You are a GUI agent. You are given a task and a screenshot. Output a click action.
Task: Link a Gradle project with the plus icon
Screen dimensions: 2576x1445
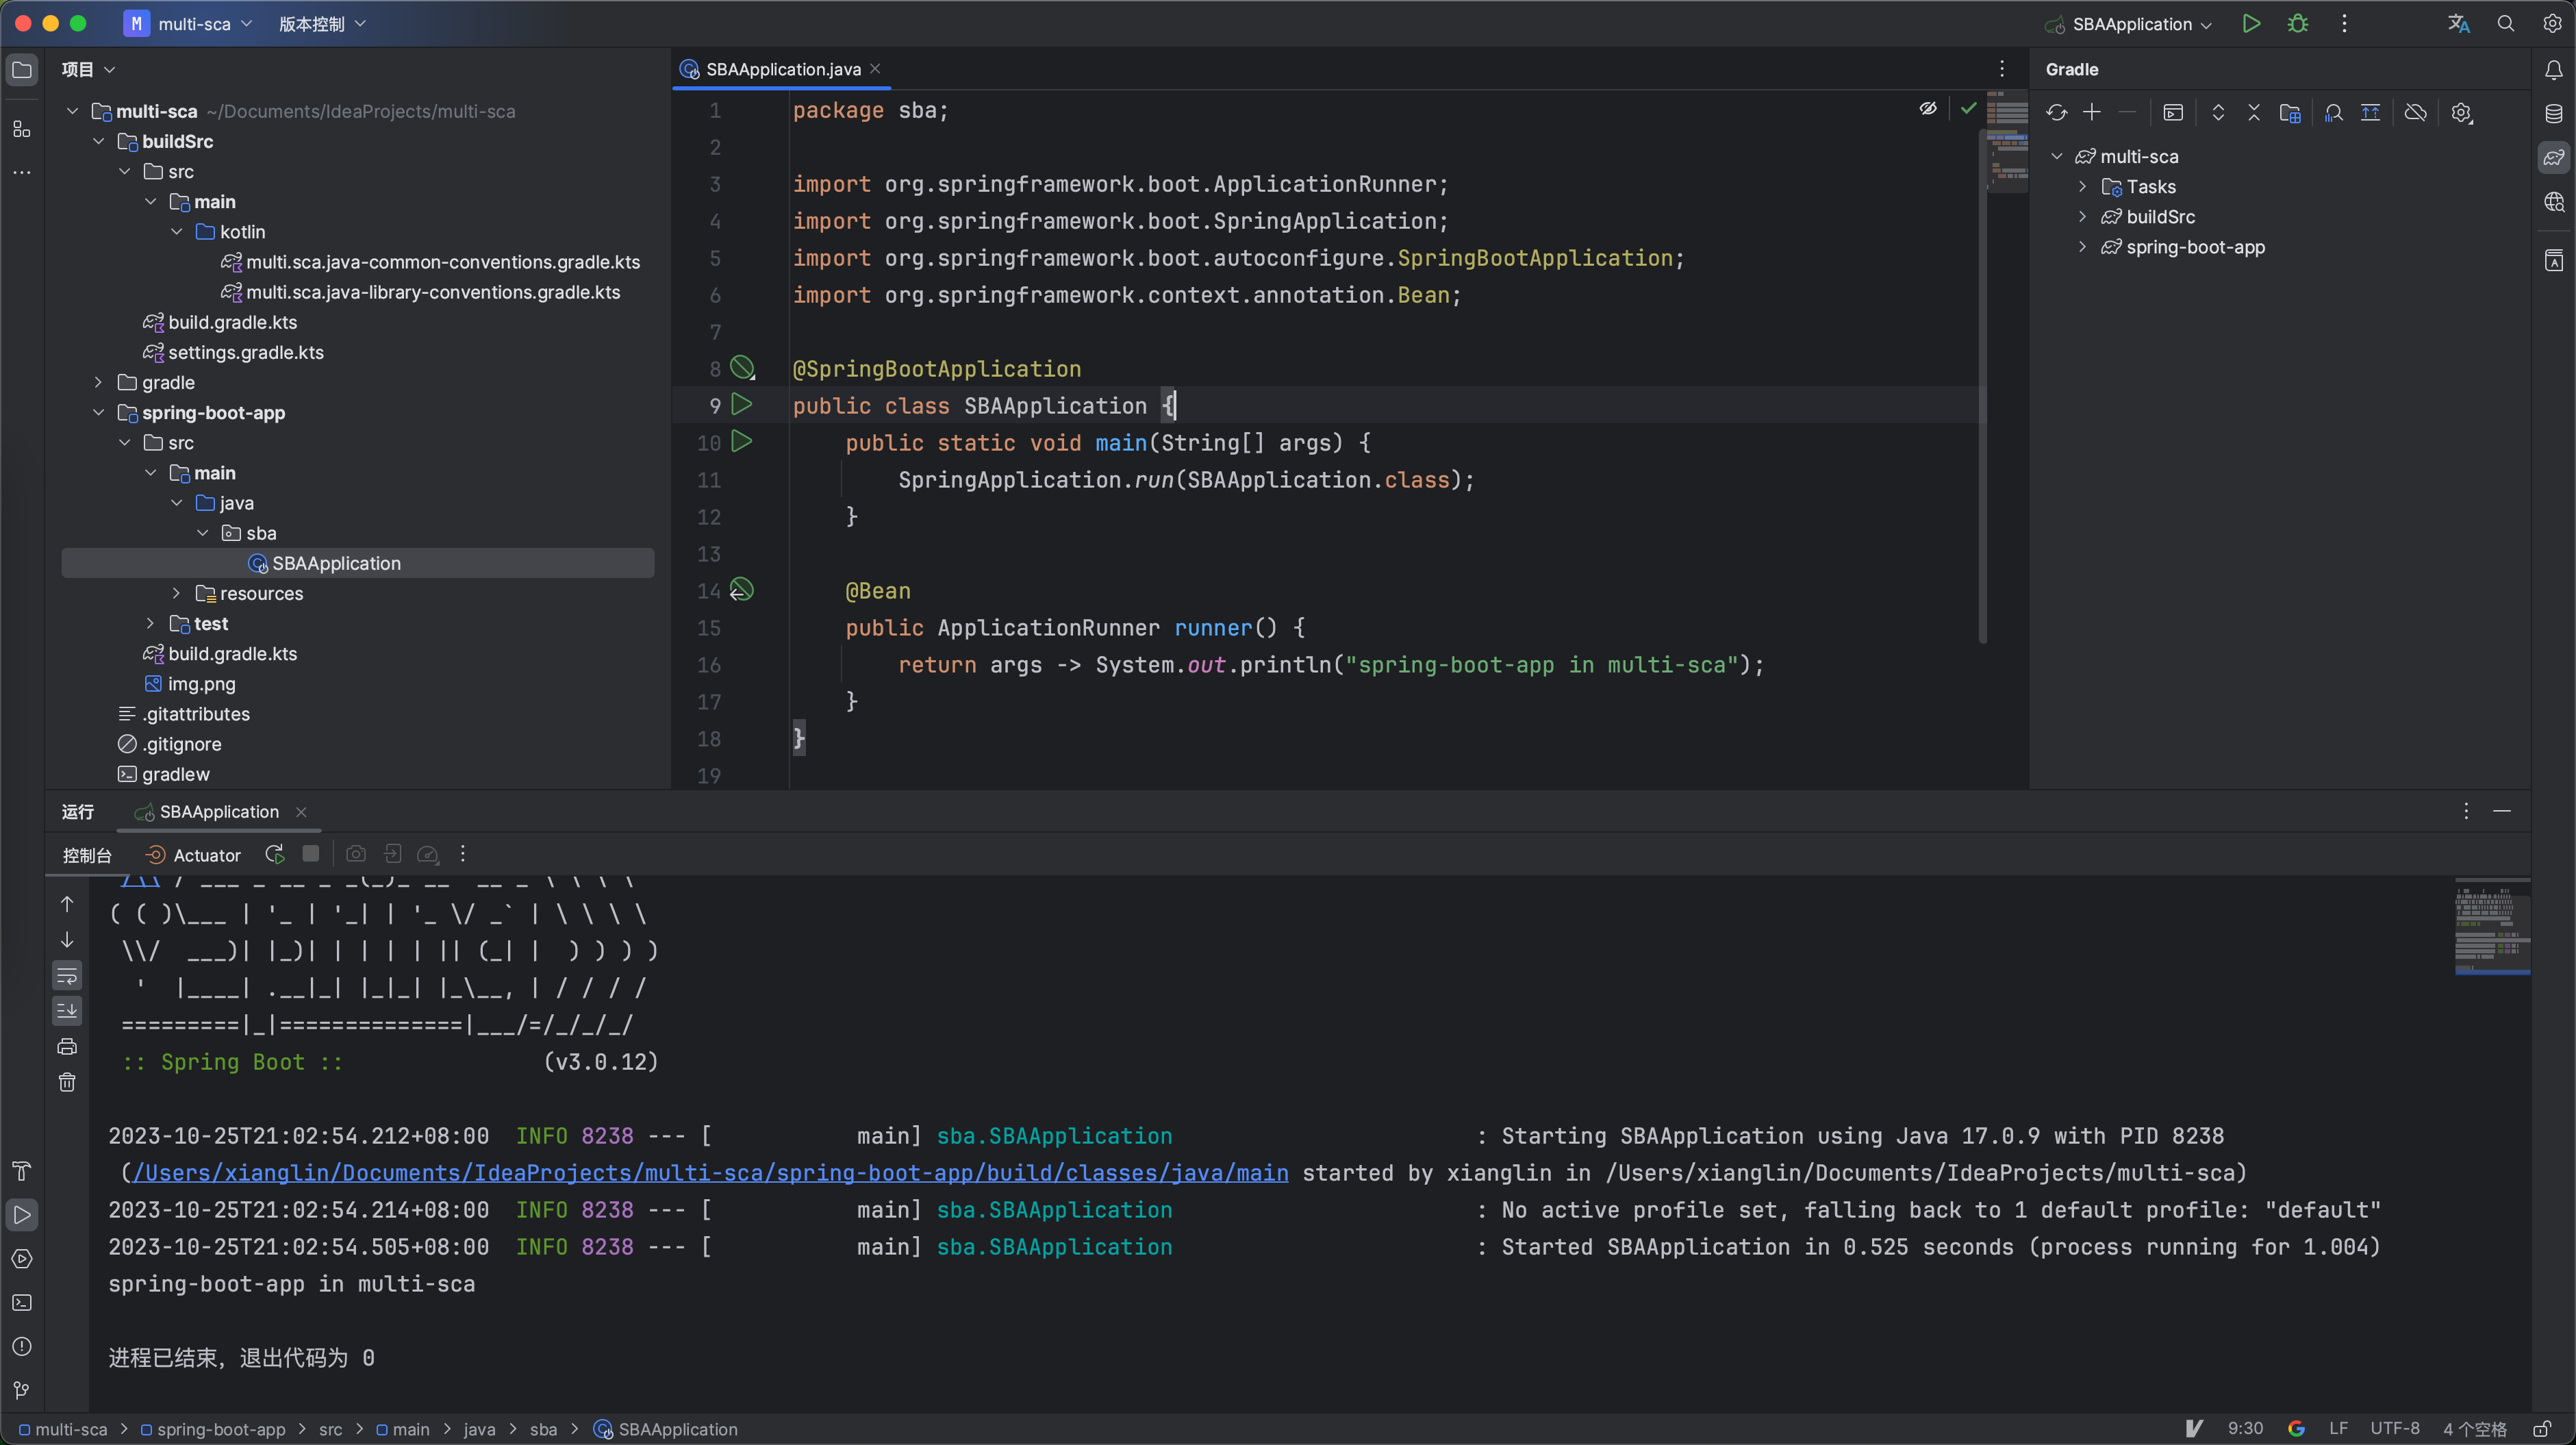(2092, 113)
